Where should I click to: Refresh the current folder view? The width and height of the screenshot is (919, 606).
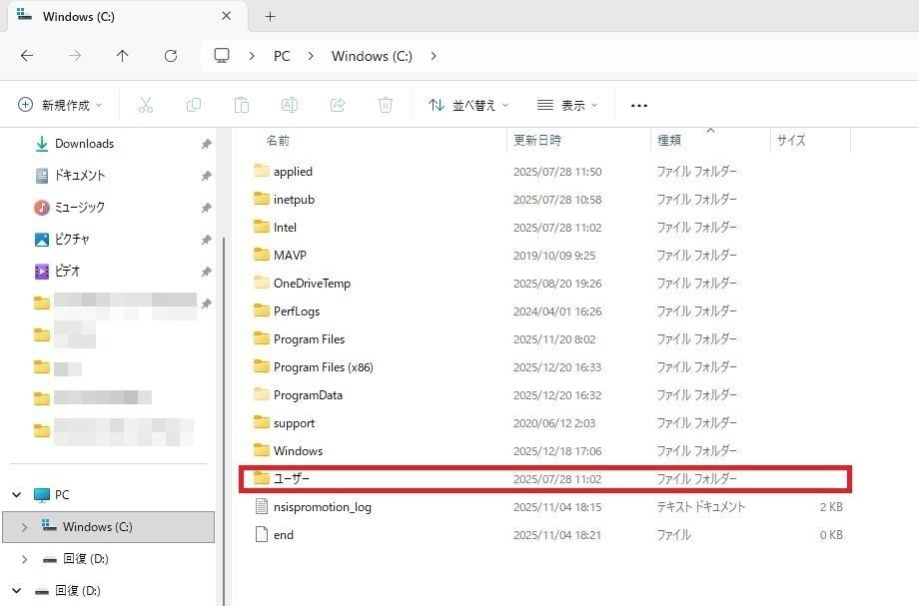170,56
